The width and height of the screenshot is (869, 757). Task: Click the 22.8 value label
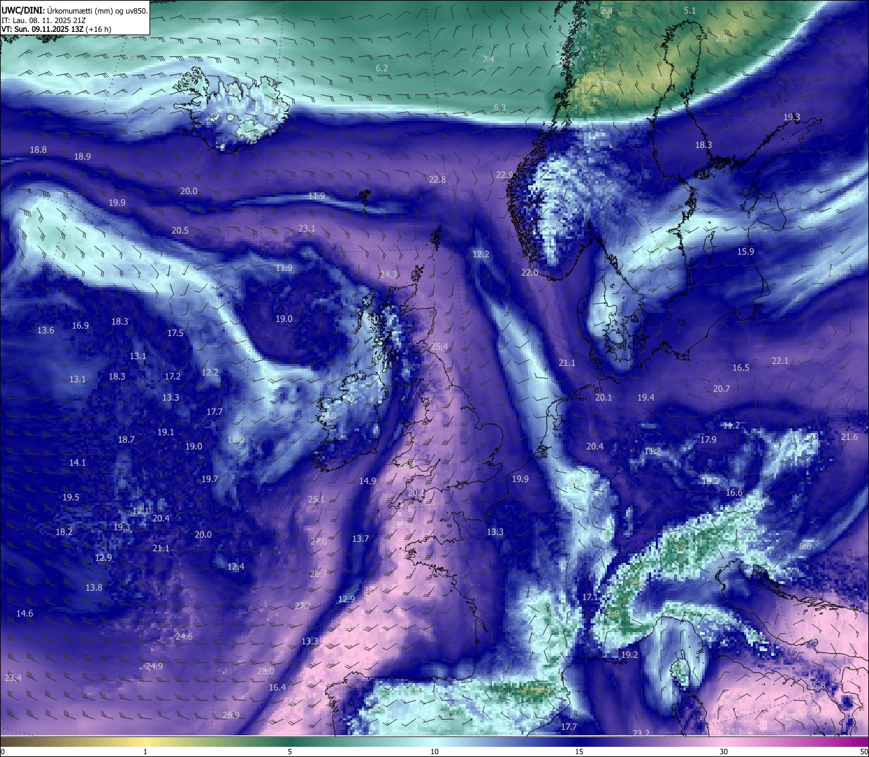pos(437,180)
